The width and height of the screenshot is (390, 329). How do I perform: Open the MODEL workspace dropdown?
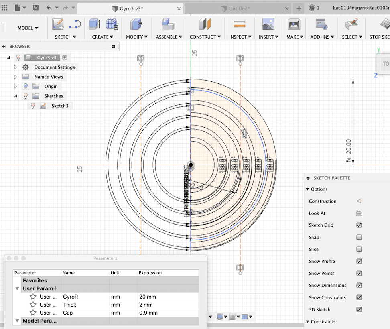pyautogui.click(x=28, y=28)
